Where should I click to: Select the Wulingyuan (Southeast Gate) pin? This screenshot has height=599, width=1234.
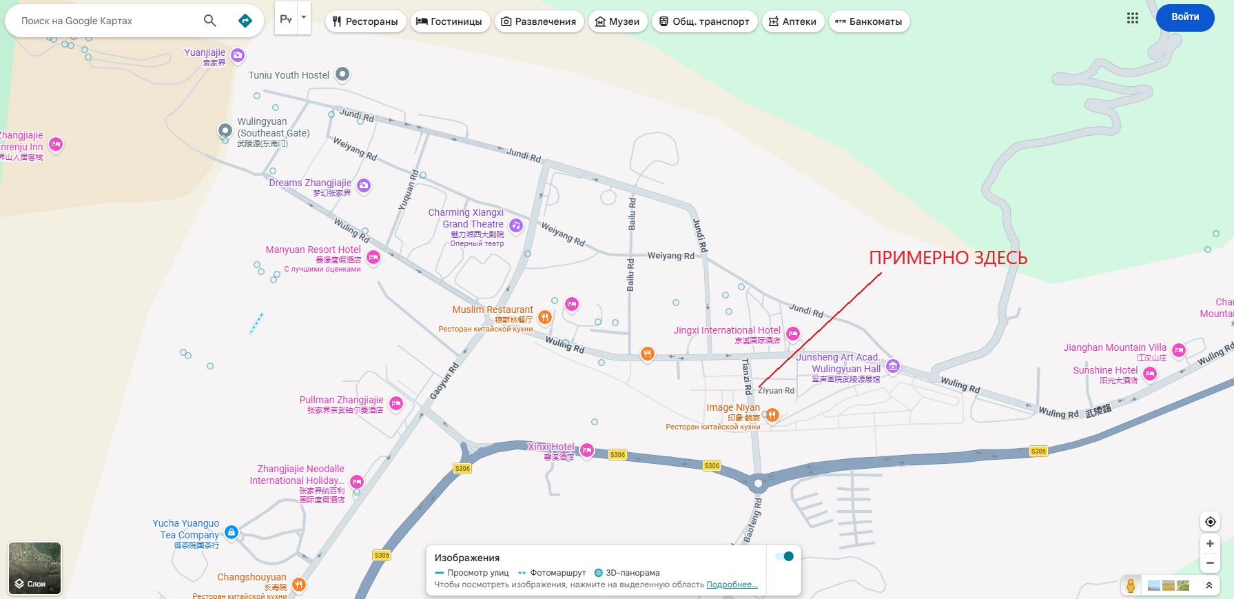(225, 131)
